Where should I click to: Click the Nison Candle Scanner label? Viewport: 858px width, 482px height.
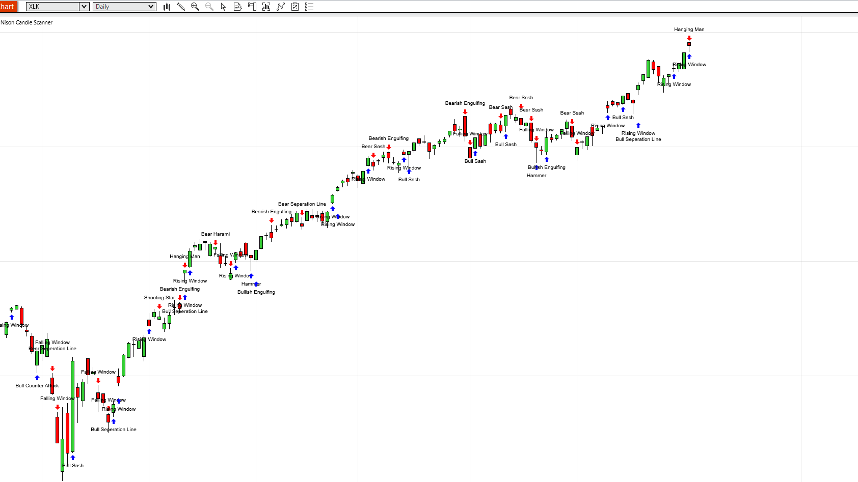(x=26, y=22)
